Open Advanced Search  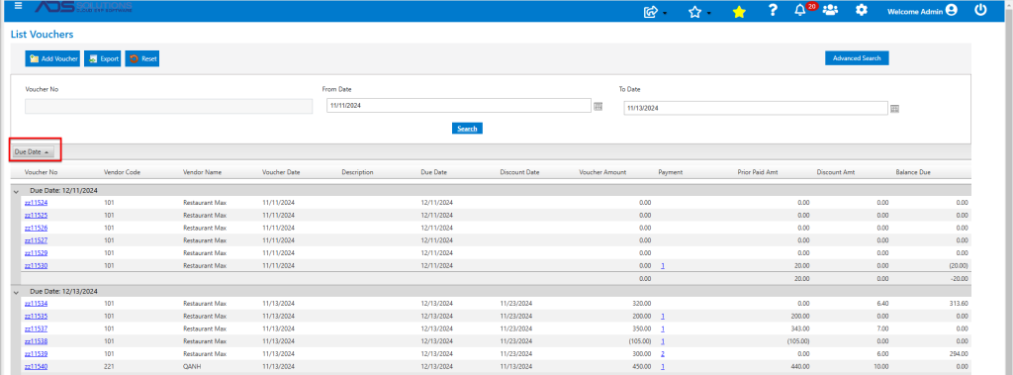[x=857, y=58]
